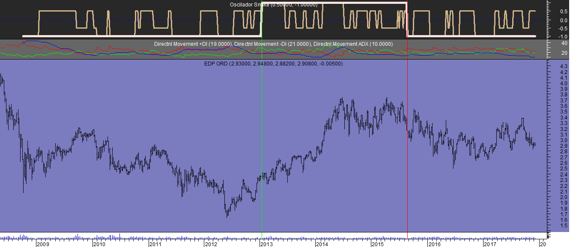
Task: Select the 2009 year label on time axis
Action: [43, 244]
